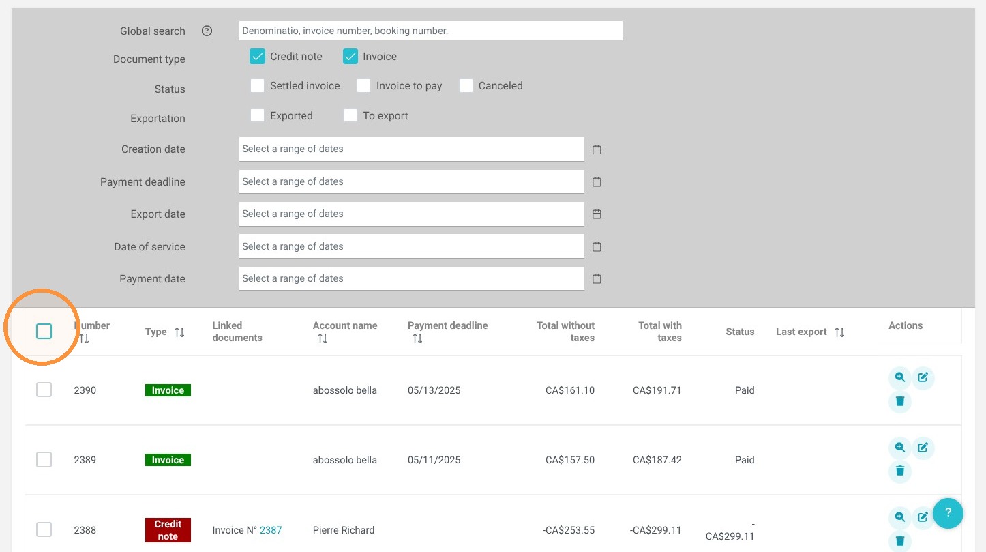
Task: Focus the Global search input field
Action: 431,31
